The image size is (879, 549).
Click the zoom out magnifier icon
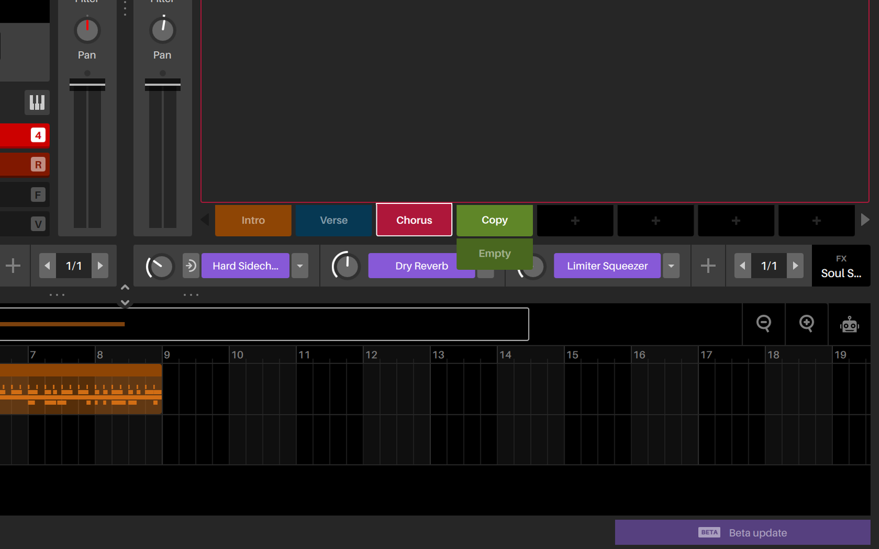pyautogui.click(x=763, y=324)
